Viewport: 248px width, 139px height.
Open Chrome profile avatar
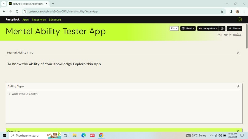click(238, 11)
